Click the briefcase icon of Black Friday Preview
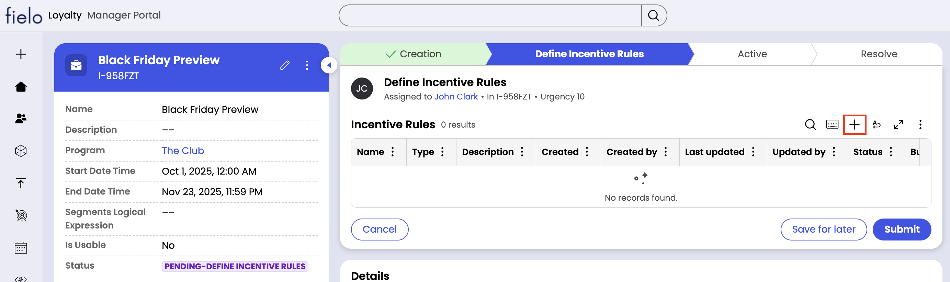Viewport: 950px width, 282px height. [x=76, y=66]
